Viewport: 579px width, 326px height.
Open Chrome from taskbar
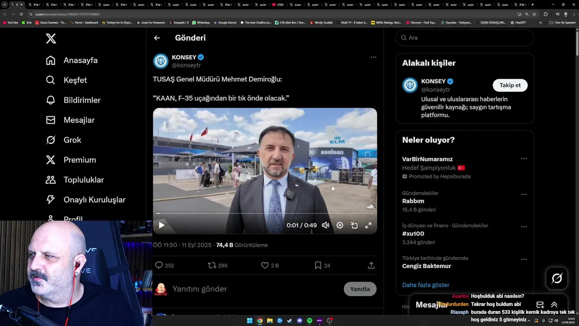point(260,321)
